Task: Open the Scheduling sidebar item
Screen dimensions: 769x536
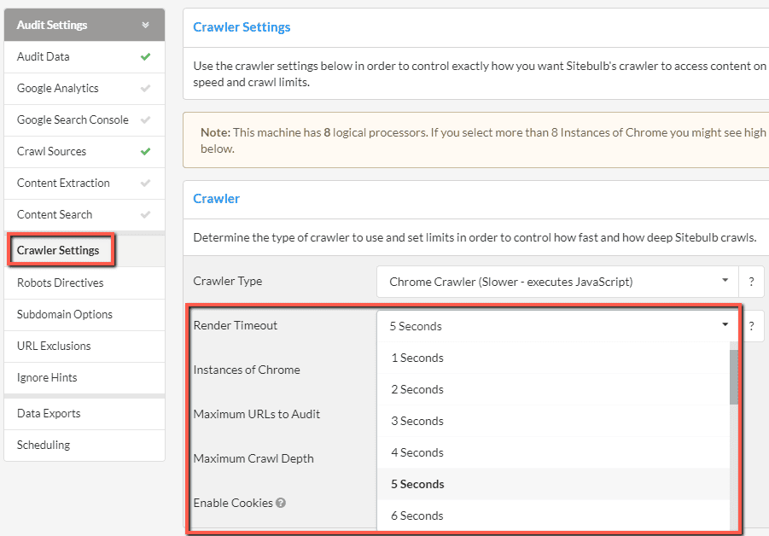Action: (44, 445)
